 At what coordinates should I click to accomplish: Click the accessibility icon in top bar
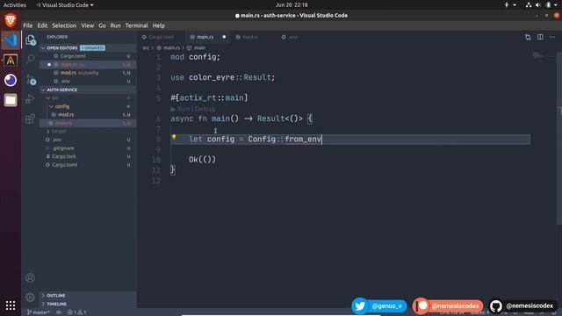(507, 5)
